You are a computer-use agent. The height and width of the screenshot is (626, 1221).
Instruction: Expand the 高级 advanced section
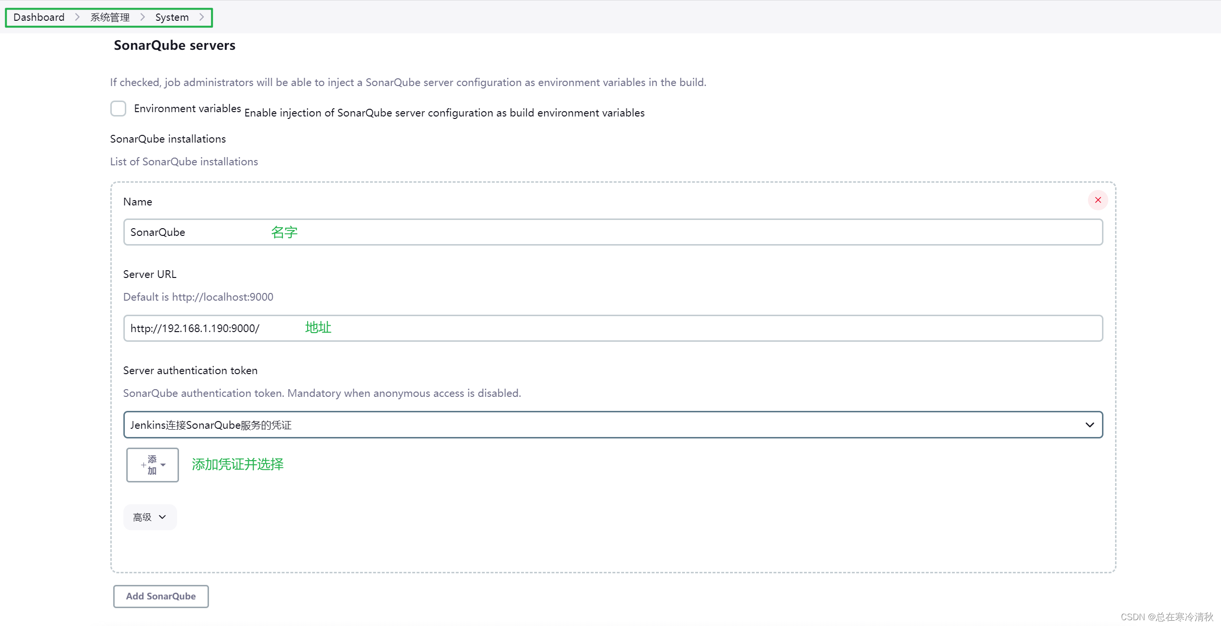click(150, 517)
